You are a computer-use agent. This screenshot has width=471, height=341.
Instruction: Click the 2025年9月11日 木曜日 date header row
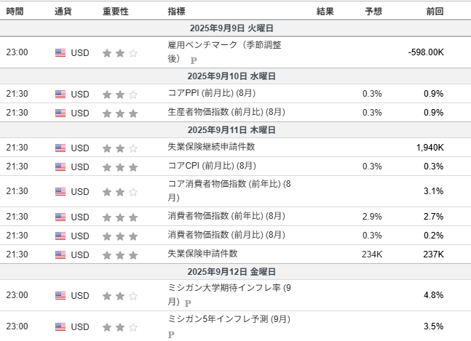click(236, 130)
